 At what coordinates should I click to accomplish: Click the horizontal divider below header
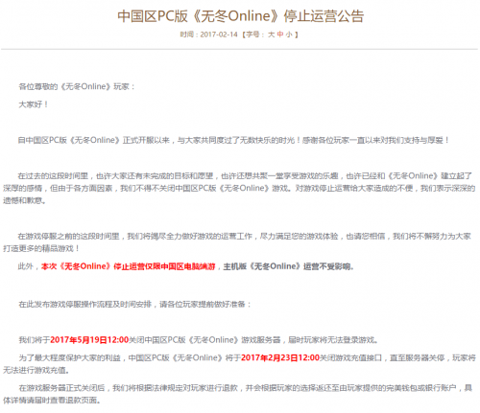coord(239,49)
